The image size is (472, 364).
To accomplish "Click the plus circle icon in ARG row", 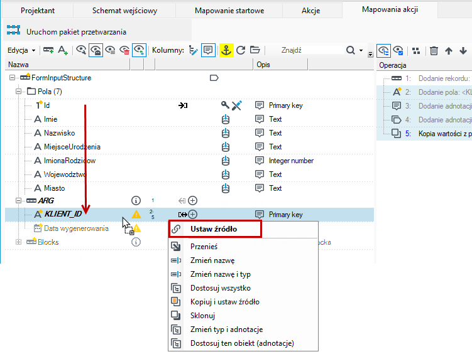I will (193, 200).
